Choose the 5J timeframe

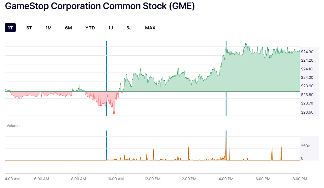[129, 28]
